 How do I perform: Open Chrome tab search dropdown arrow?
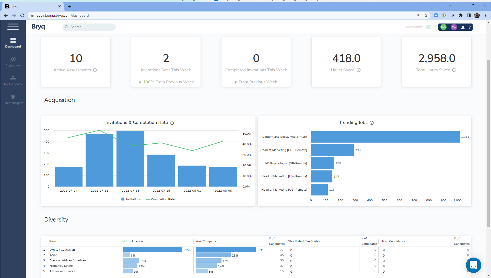[x=449, y=6]
